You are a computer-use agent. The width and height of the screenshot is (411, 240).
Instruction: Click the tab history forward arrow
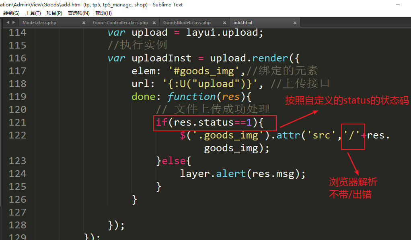click(14, 22)
